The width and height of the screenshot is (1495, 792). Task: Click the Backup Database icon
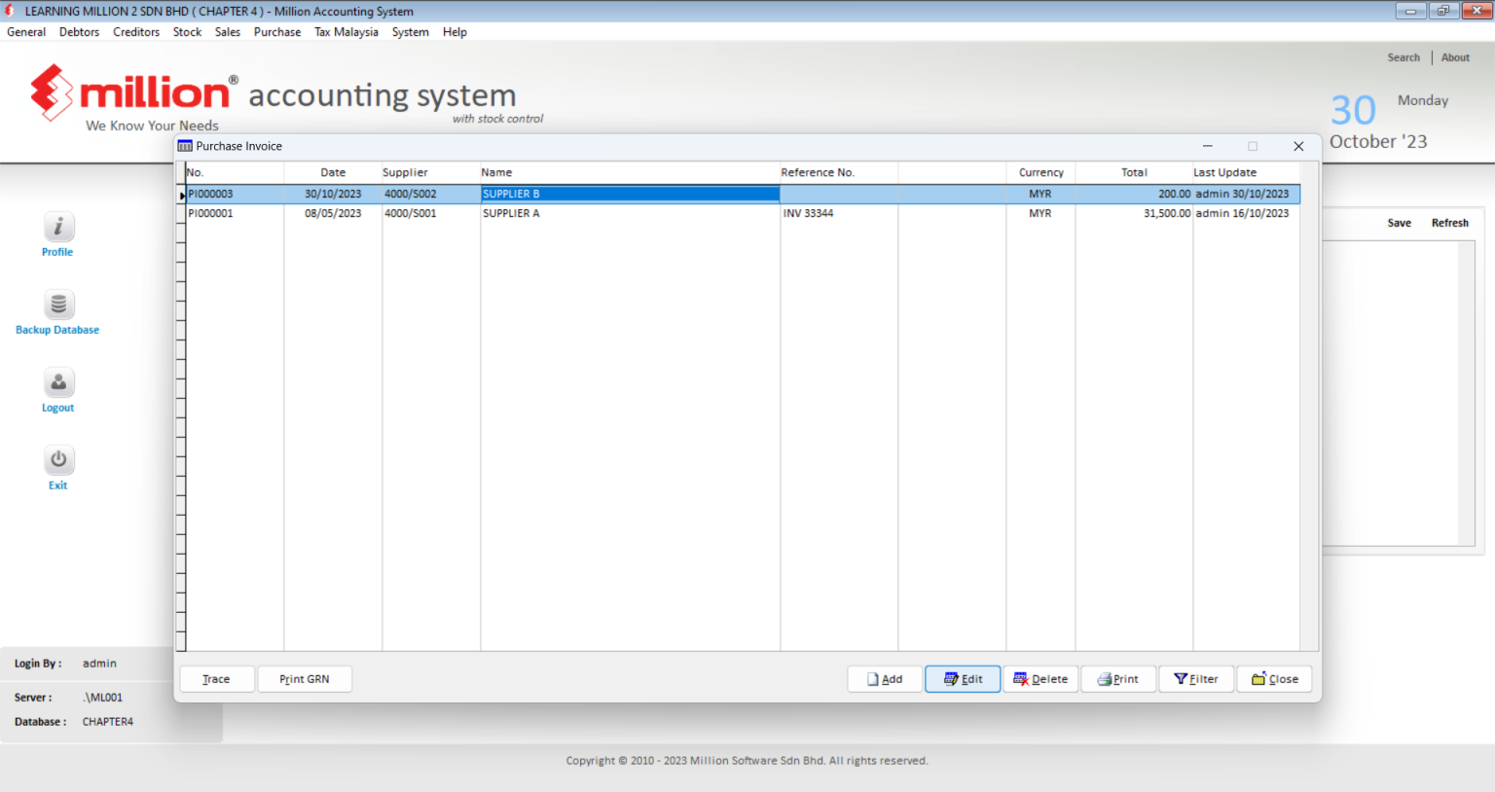pyautogui.click(x=58, y=305)
